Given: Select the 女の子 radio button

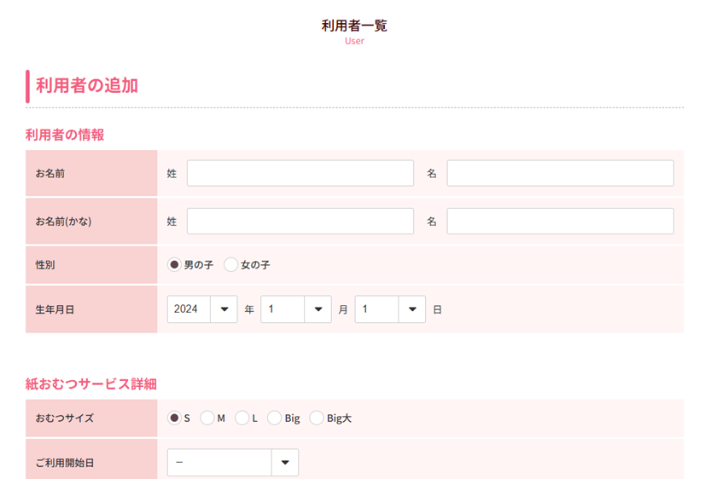Looking at the screenshot, I should [x=230, y=265].
